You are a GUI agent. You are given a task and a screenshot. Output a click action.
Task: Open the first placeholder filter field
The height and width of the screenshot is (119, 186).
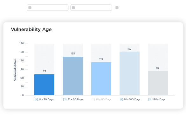[x=48, y=8]
